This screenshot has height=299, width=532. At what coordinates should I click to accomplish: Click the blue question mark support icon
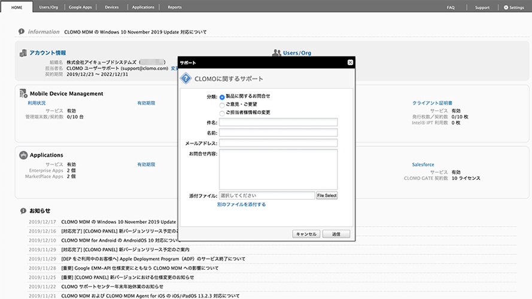point(186,78)
